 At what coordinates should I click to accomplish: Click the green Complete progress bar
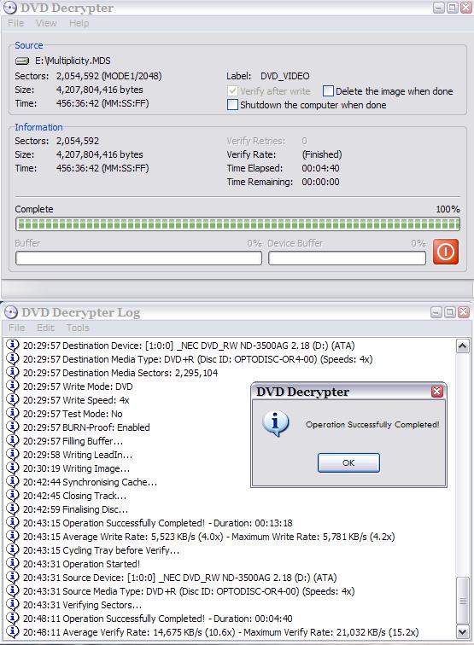(x=237, y=224)
